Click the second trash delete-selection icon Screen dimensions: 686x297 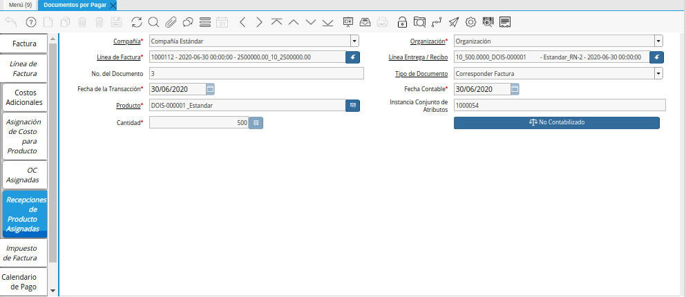tap(99, 22)
